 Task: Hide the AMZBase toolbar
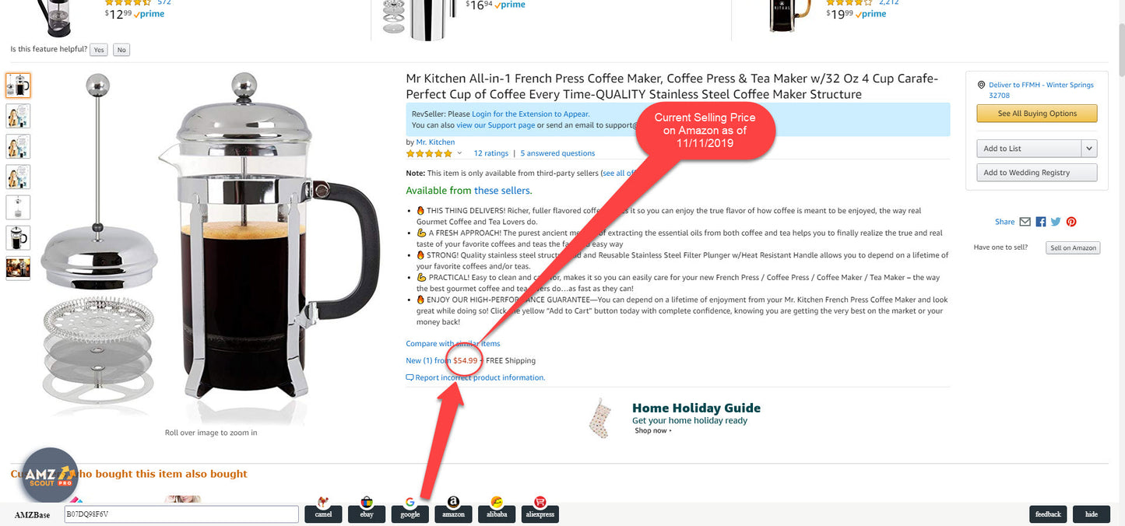tap(1092, 514)
